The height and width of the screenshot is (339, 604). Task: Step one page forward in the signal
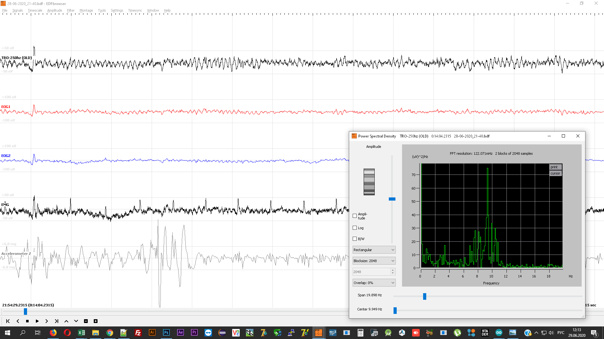47,321
